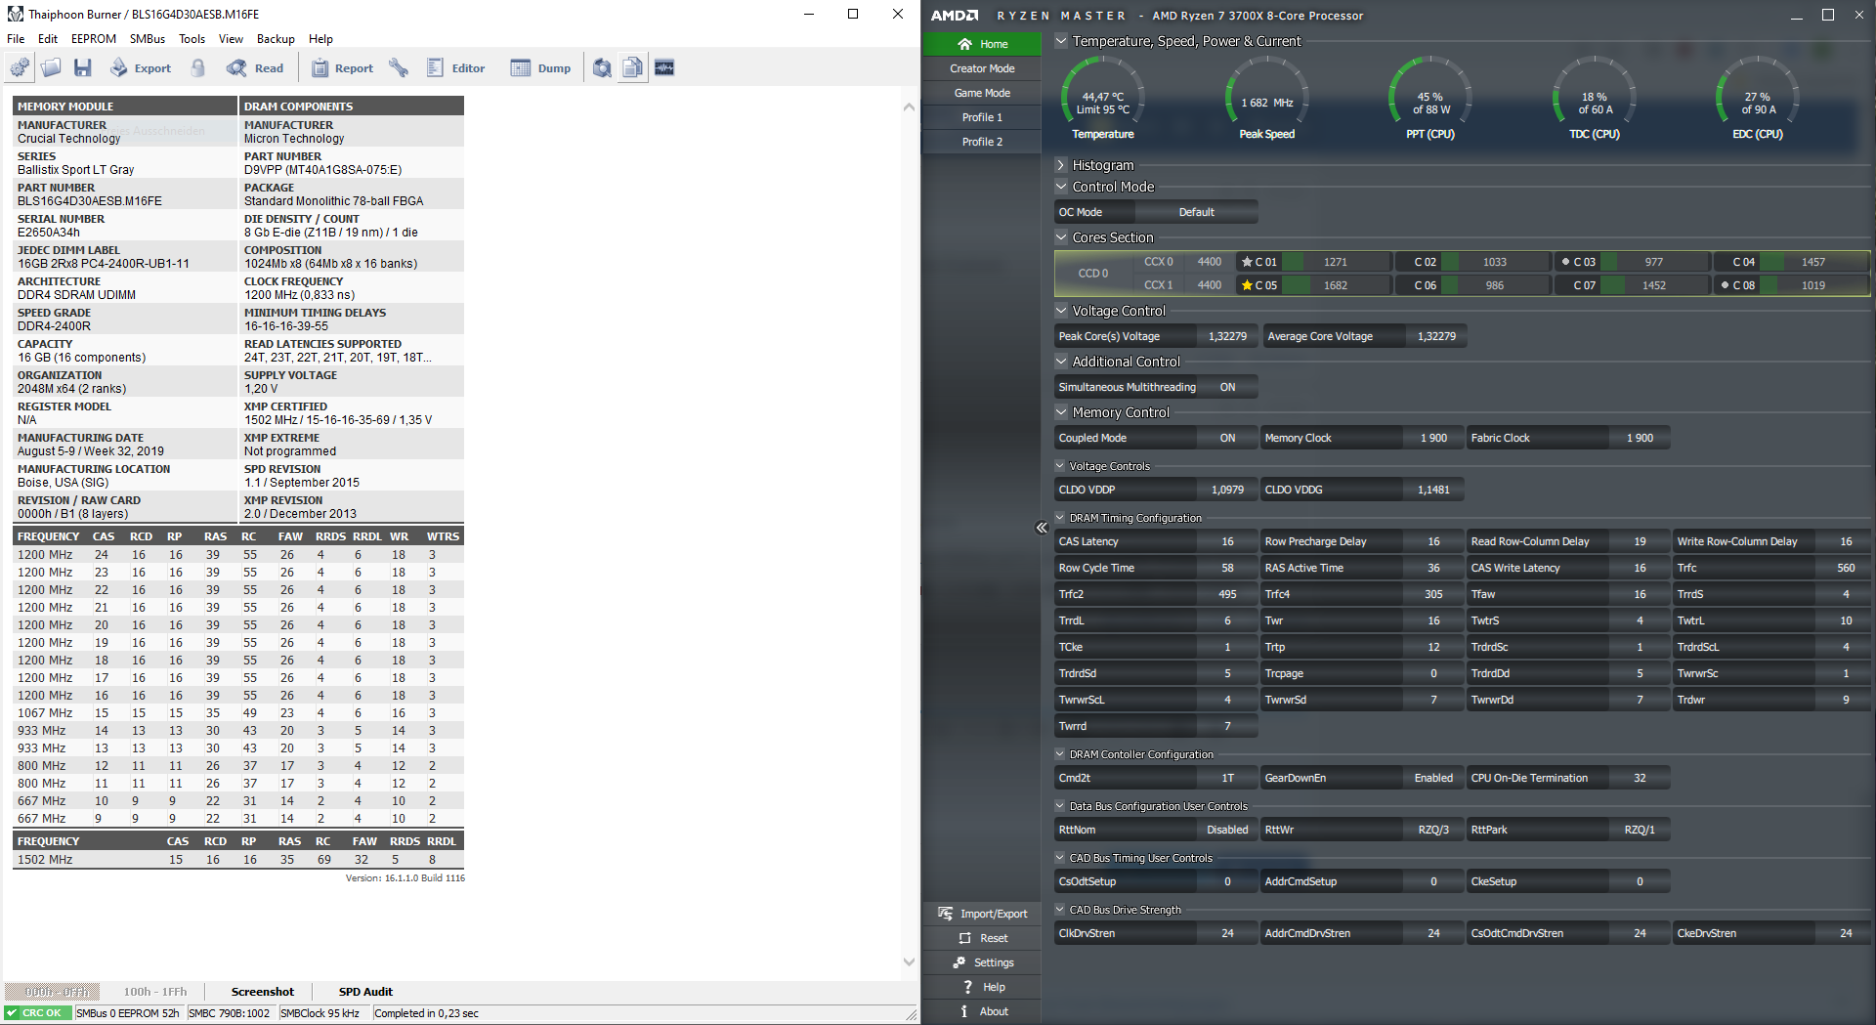Click the dot marker on core C 03
This screenshot has height=1025, width=1876.
(1565, 262)
